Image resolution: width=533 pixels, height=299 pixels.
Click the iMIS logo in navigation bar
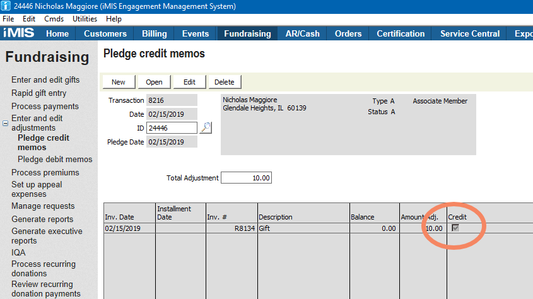coord(19,33)
